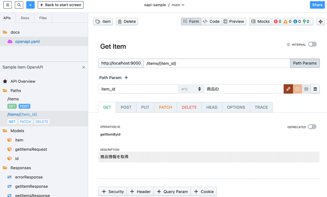Open the Mocks panel
The width and height of the screenshot is (327, 197).
click(x=260, y=21)
